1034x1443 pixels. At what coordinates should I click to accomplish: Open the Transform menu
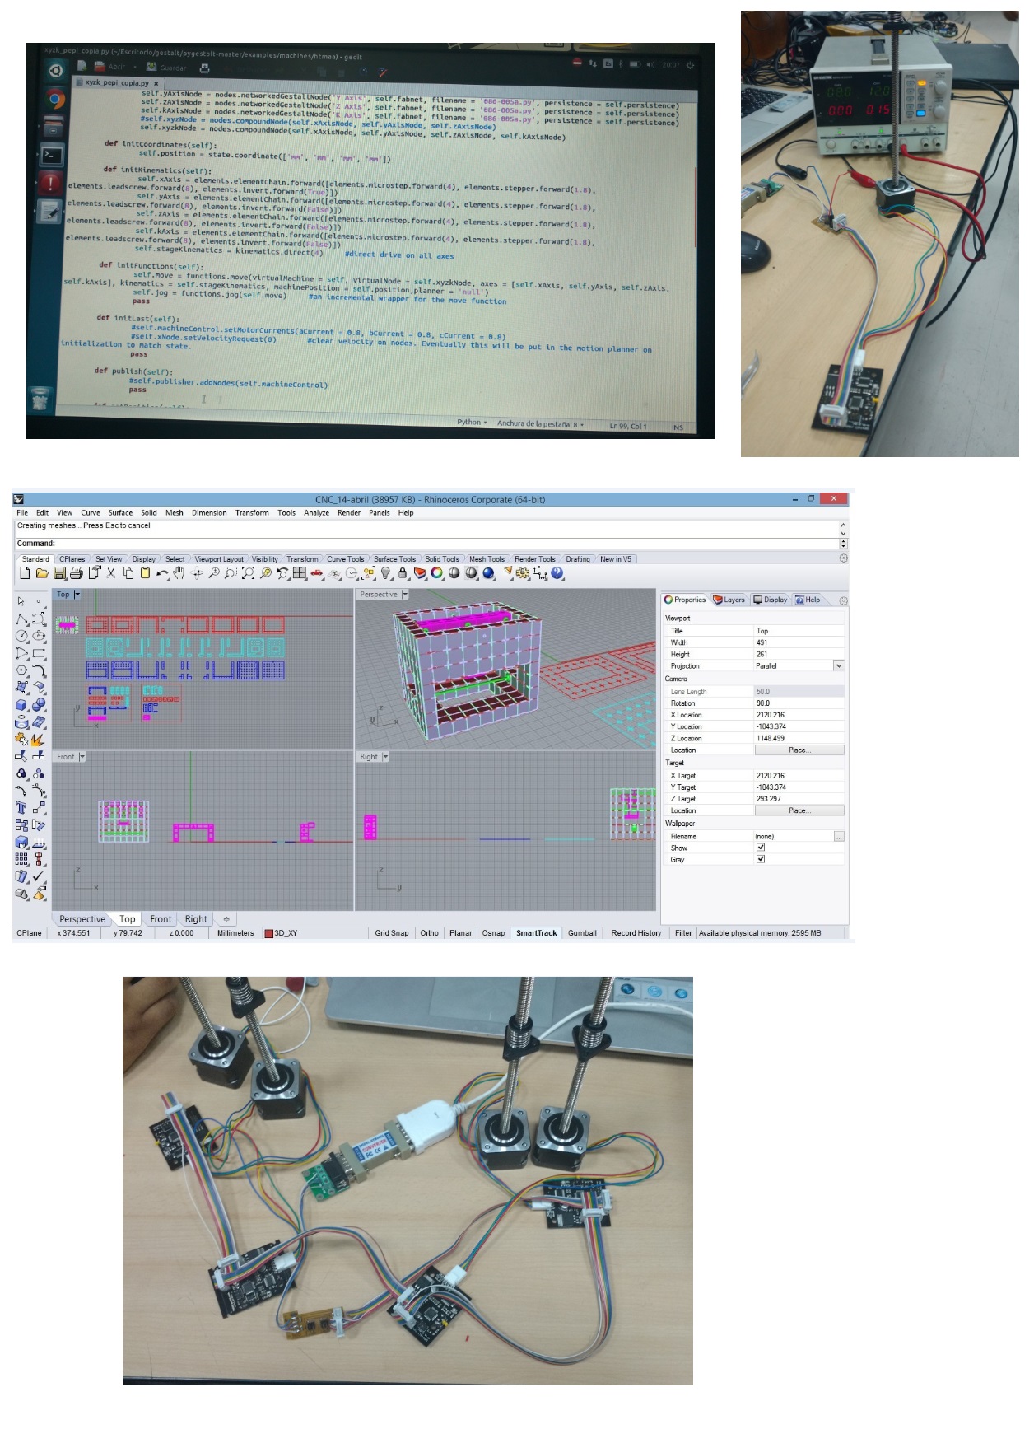(x=252, y=512)
